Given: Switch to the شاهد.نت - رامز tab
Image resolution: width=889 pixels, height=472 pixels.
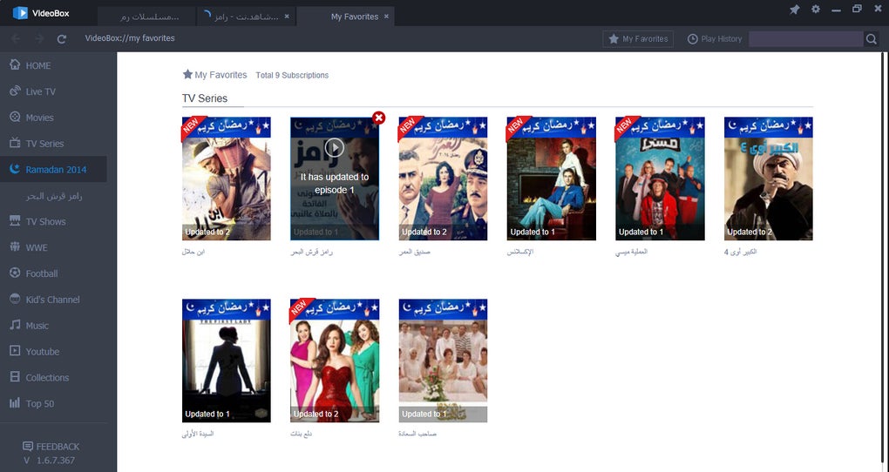Looking at the screenshot, I should pyautogui.click(x=246, y=17).
